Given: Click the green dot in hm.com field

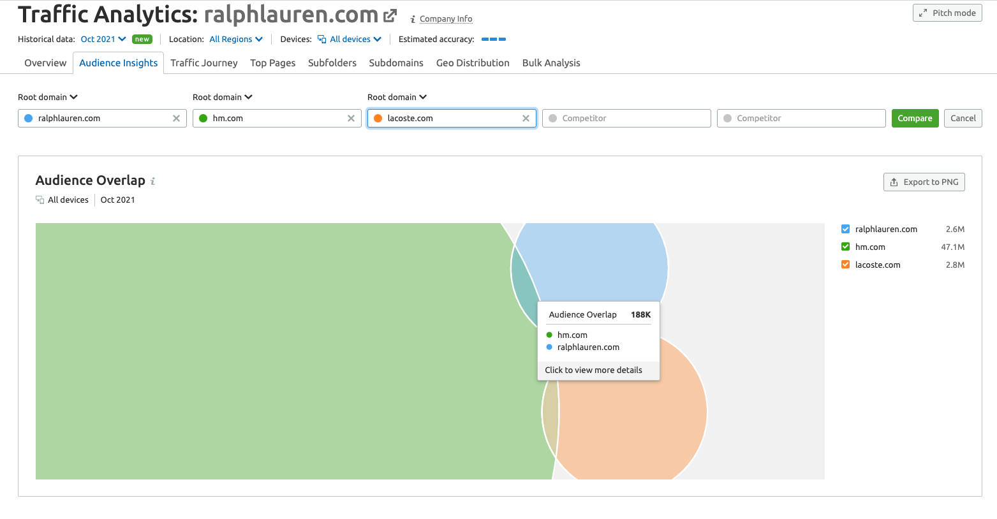Looking at the screenshot, I should click(203, 119).
